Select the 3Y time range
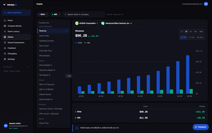 pos(186,32)
